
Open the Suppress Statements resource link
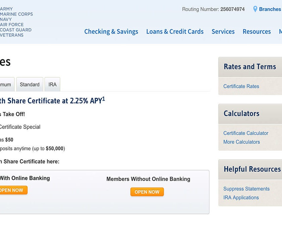click(x=246, y=189)
